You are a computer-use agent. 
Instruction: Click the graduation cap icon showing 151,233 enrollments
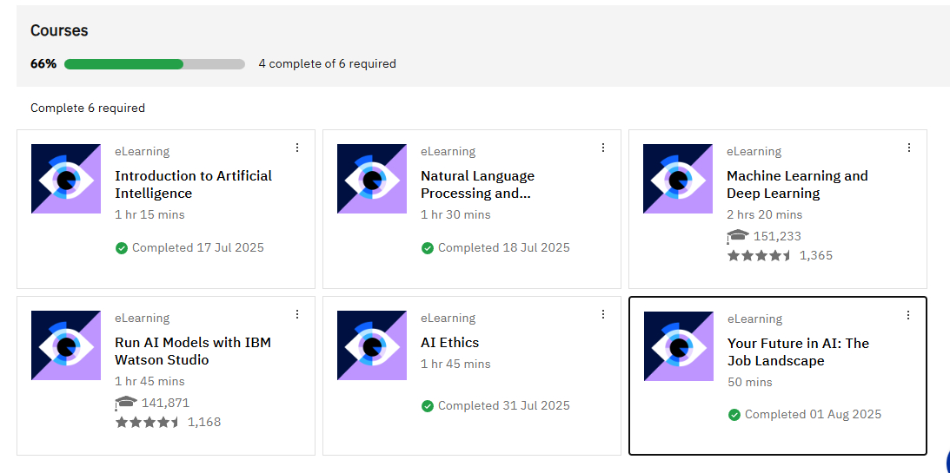[738, 236]
